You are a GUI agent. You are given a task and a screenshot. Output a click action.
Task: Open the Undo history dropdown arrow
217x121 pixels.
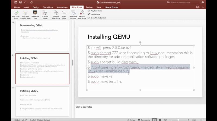(28, 2)
